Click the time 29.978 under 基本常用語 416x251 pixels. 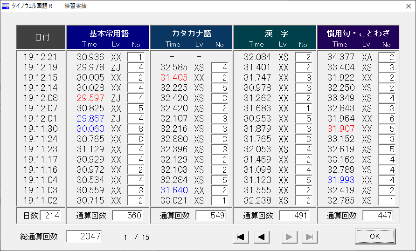click(90, 68)
